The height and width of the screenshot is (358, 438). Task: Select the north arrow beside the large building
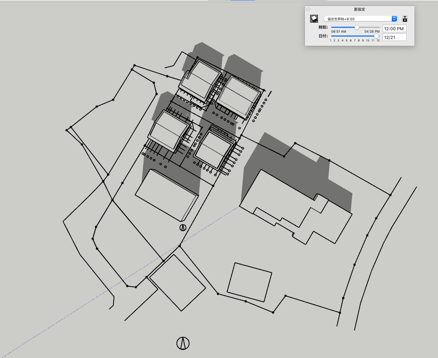coord(183,228)
